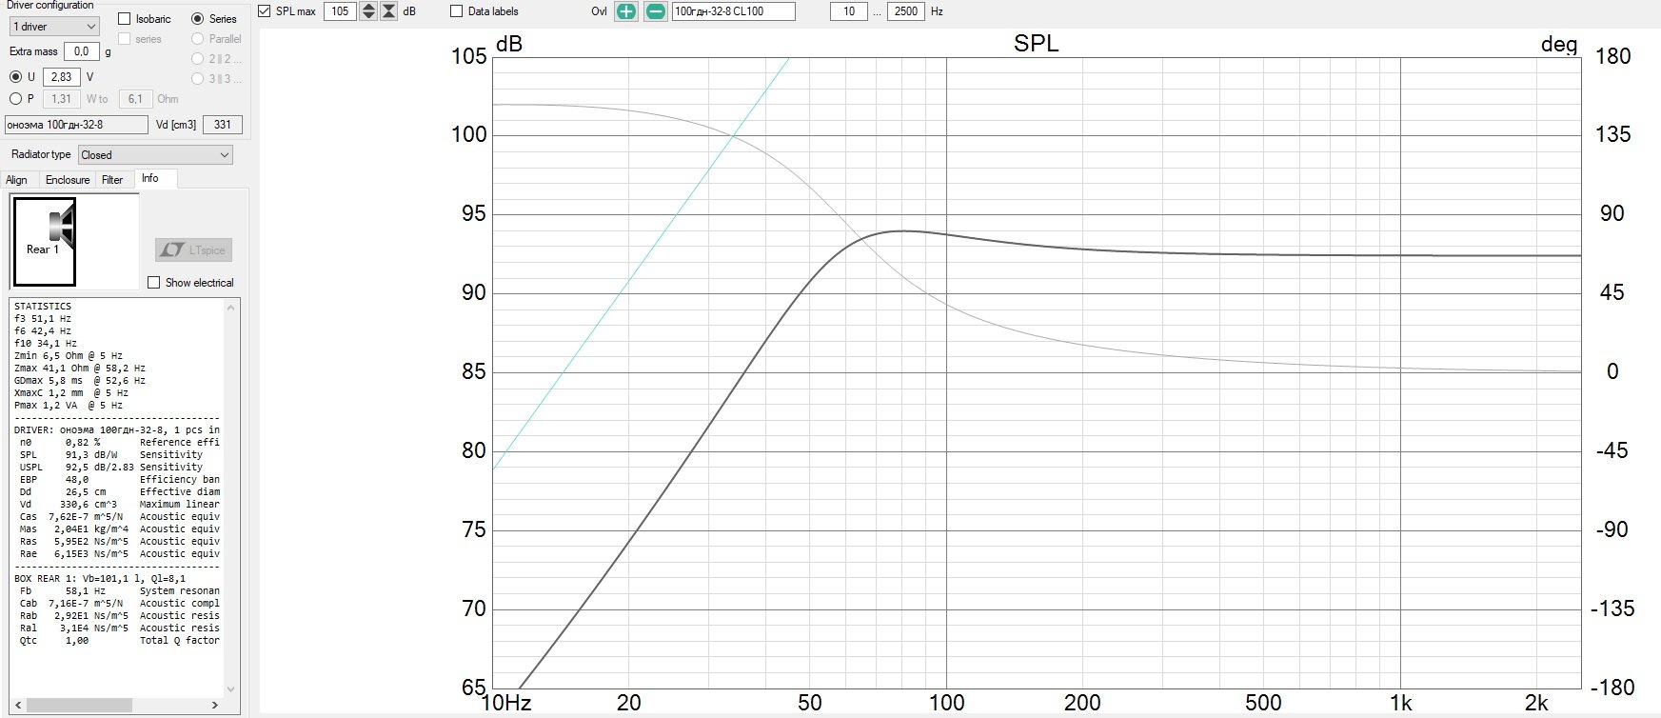Click the 'BOX REAR 1: Vb=101,1 l' header line
Image resolution: width=1661 pixels, height=718 pixels.
[100, 579]
